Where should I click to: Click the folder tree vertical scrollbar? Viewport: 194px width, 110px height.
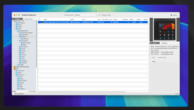[x=36, y=44]
